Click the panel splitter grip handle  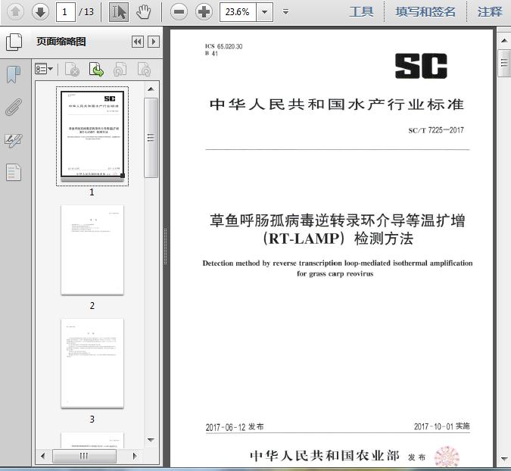pos(166,246)
